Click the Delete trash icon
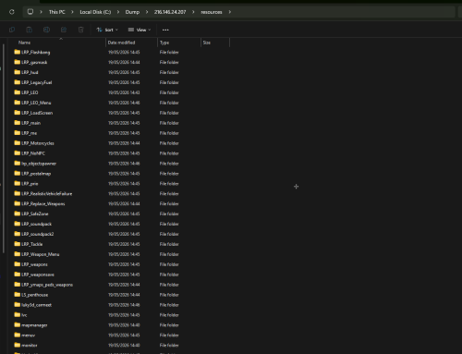 click(x=81, y=30)
